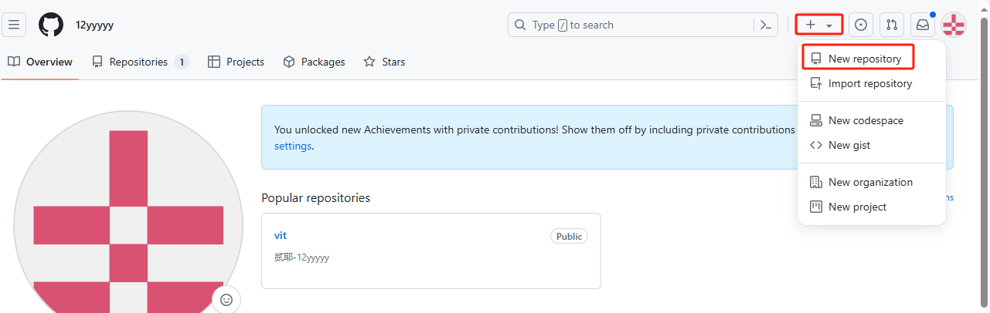Expand the plus create-new dropdown
Viewport: 990px width, 313px height.
tap(819, 25)
